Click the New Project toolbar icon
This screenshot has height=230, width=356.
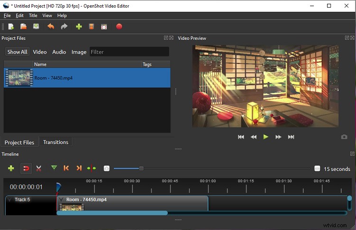click(11, 27)
